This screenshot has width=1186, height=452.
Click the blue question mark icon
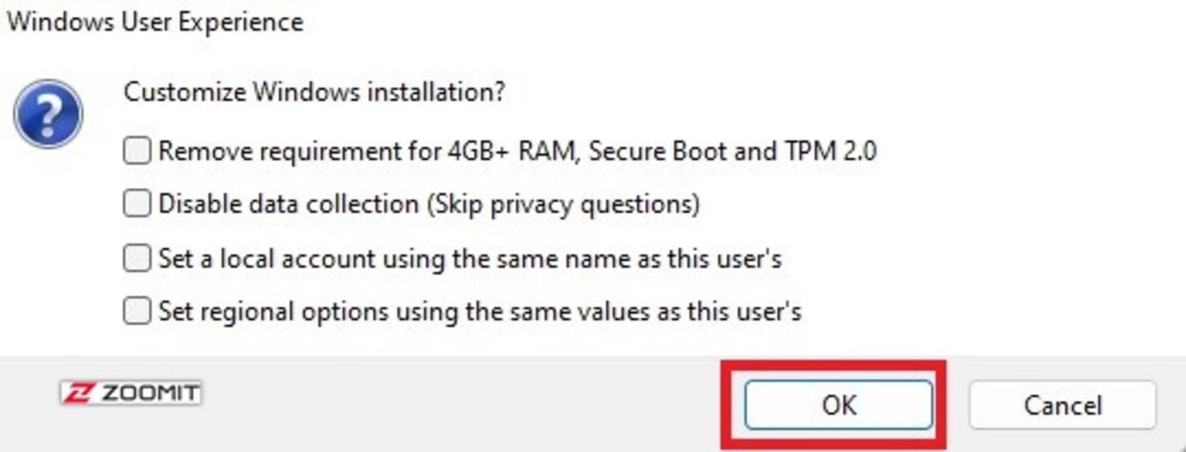pos(48,114)
